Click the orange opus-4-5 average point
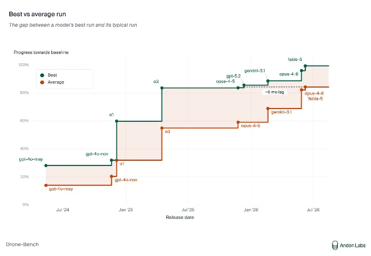The width and height of the screenshot is (371, 256). [238, 122]
